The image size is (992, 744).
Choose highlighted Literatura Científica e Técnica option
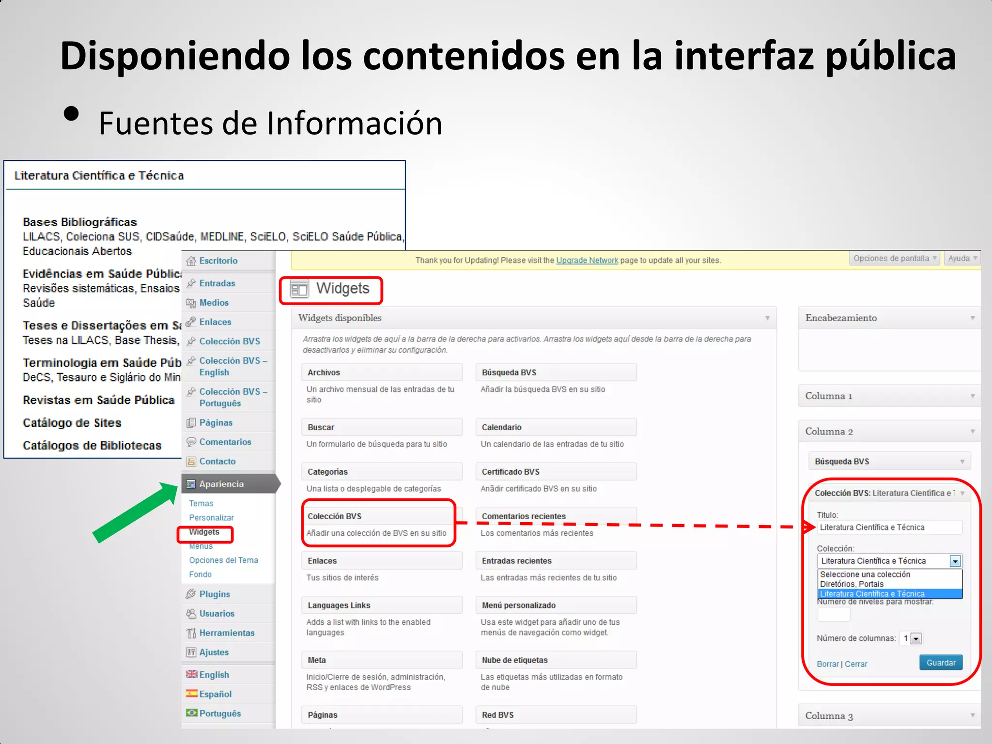pos(890,594)
